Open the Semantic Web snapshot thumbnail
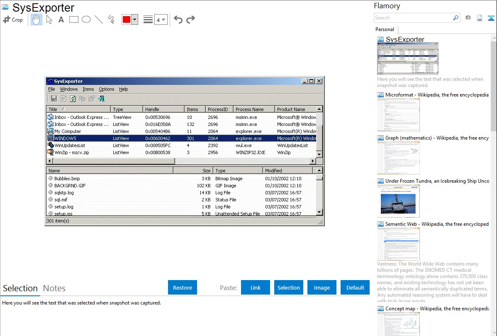This screenshot has height=336, width=497. pyautogui.click(x=398, y=244)
